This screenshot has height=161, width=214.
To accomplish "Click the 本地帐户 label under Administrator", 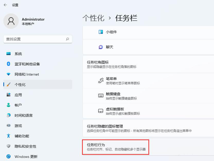I will (28, 24).
